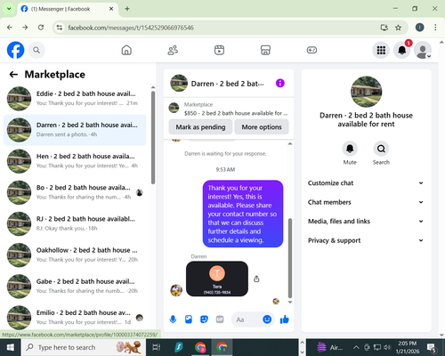Go back using the Marketplace back arrow
Viewport: 445px width, 356px height.
pyautogui.click(x=13, y=75)
